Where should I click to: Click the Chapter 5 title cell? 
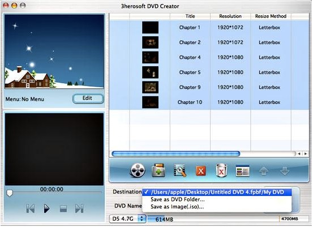coord(190,72)
